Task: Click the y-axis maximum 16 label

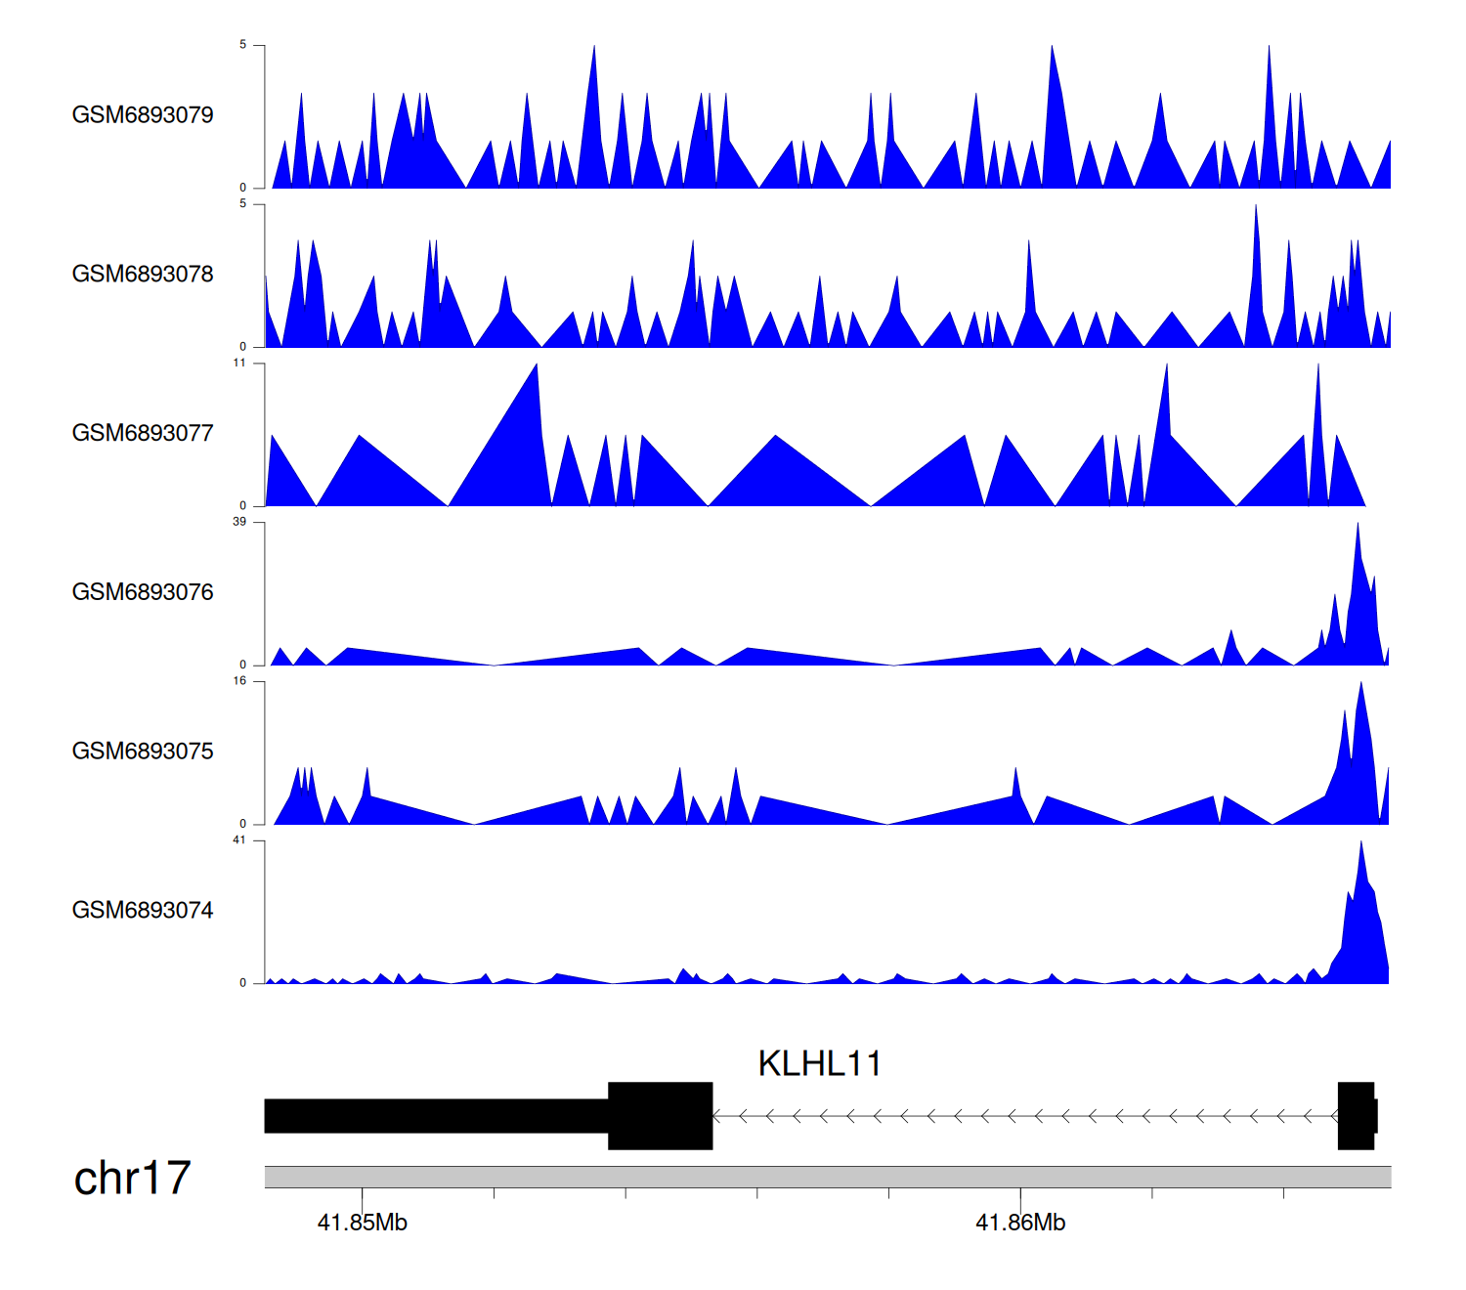Action: coord(239,681)
